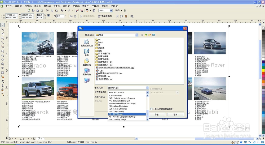Select the Shape tool in the toolbox

click(3, 29)
